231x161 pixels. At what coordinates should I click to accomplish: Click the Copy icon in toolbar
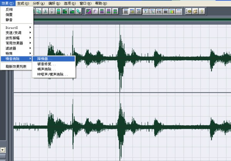39,11
